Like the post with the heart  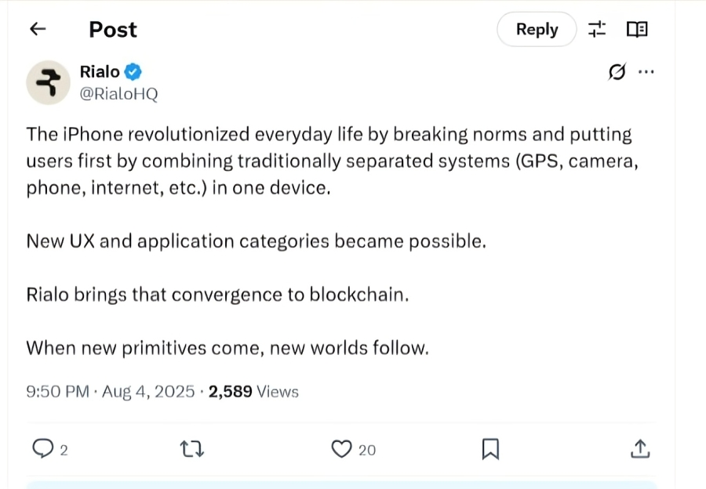point(340,449)
